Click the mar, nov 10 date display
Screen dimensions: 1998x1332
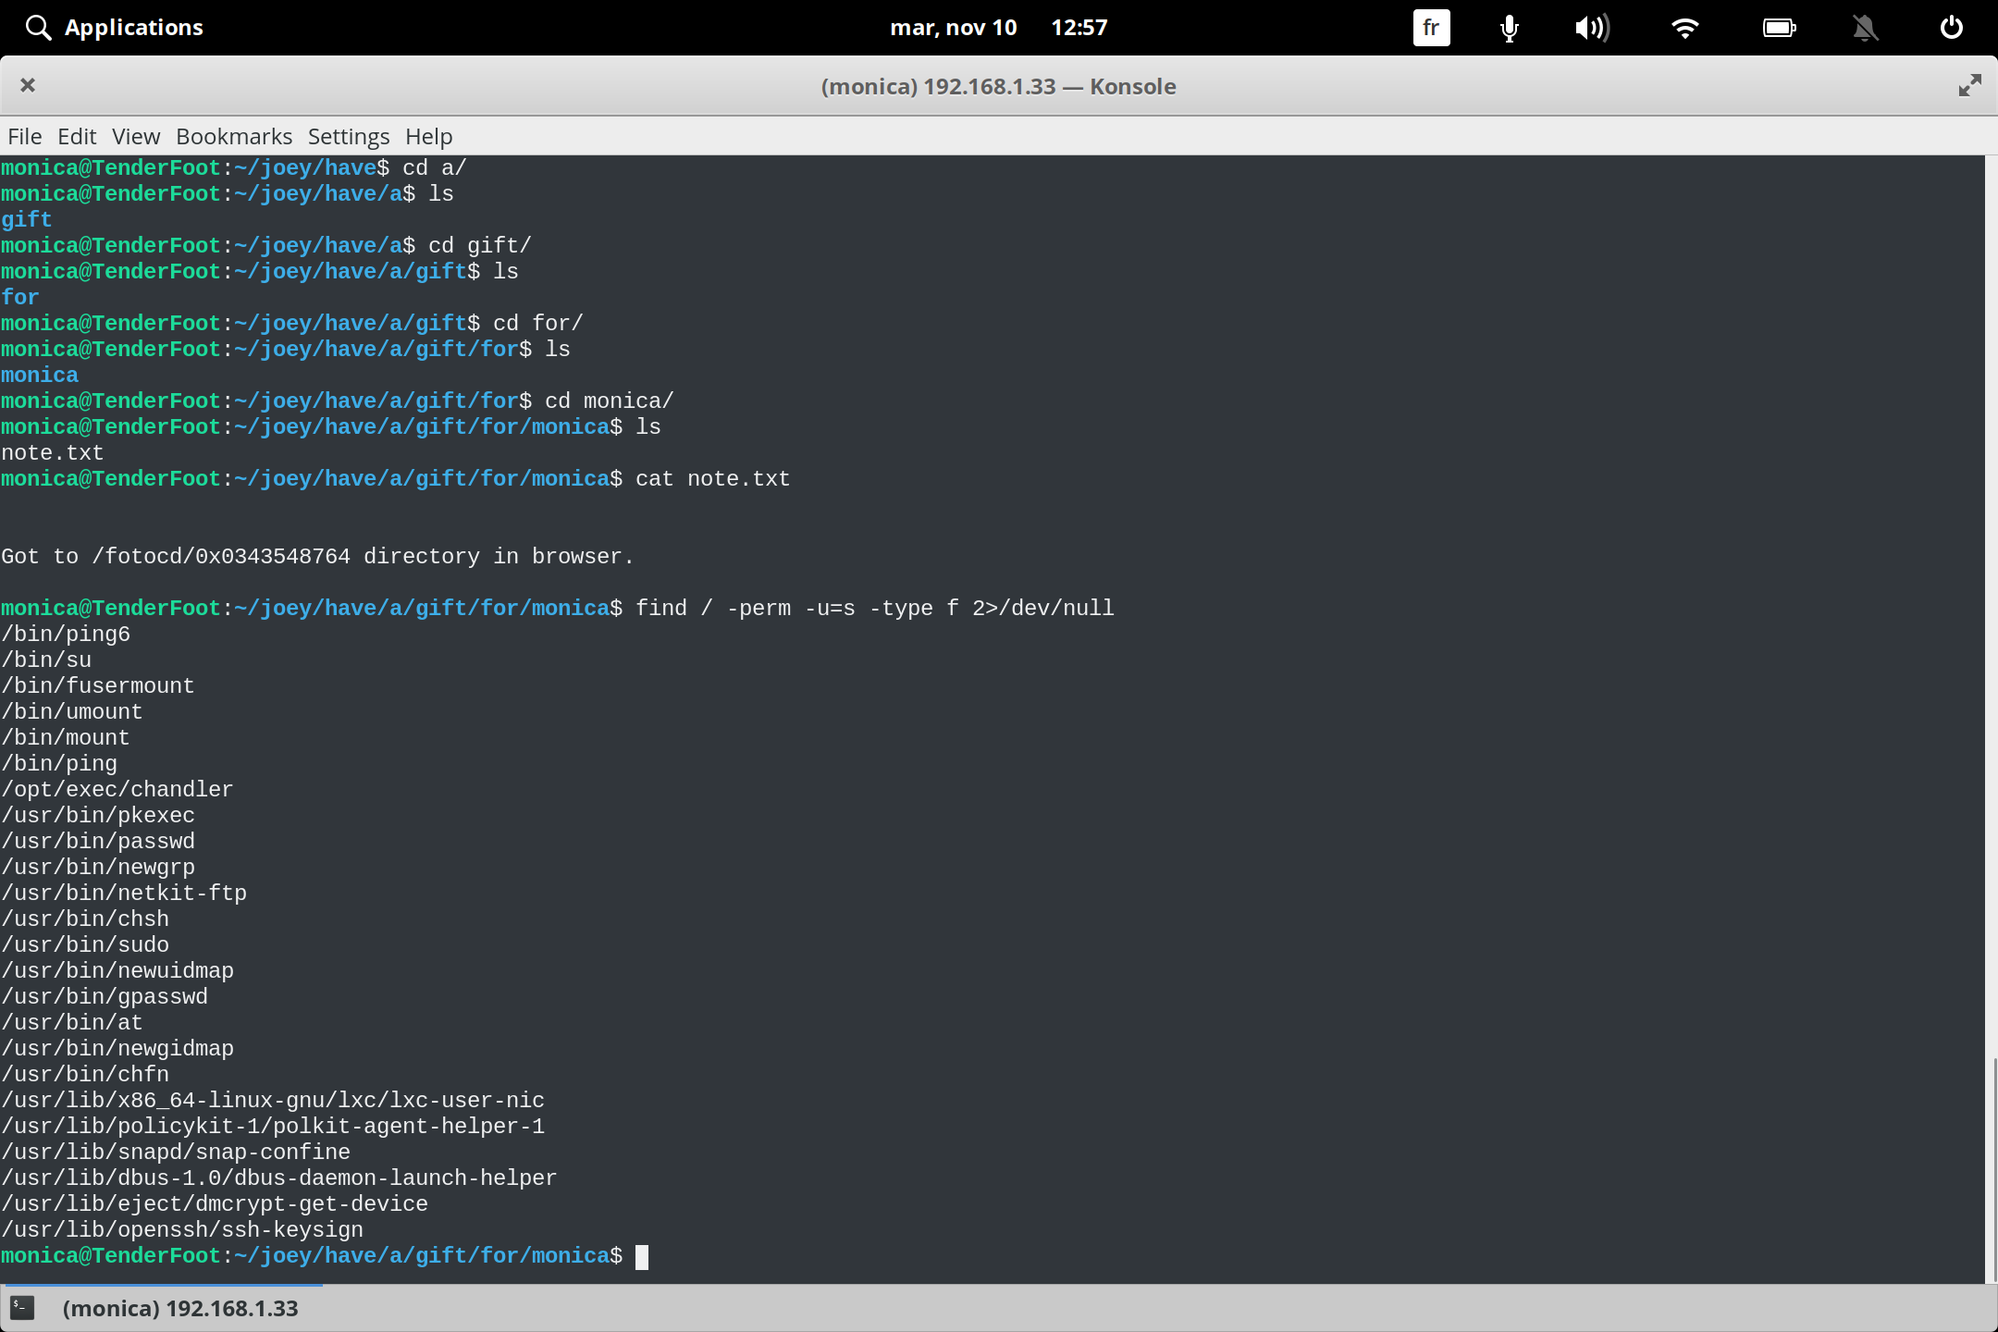point(954,27)
